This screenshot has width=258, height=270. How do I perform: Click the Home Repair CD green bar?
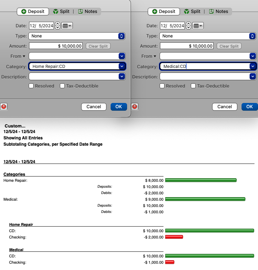click(210, 231)
